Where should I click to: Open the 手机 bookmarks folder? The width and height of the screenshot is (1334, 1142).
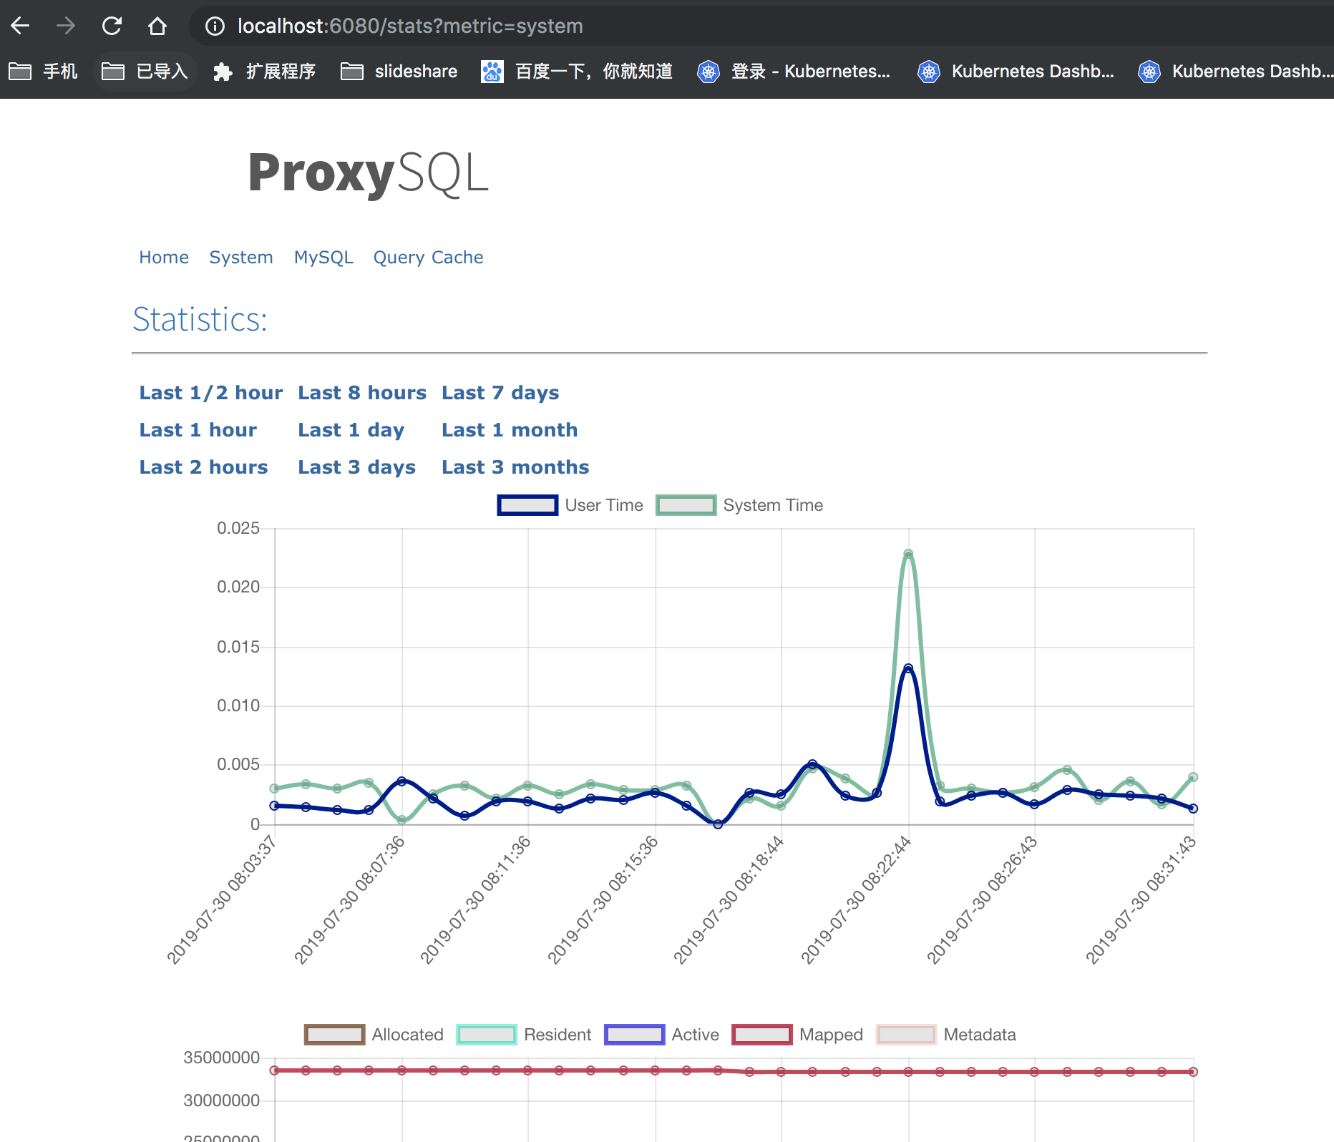[43, 72]
